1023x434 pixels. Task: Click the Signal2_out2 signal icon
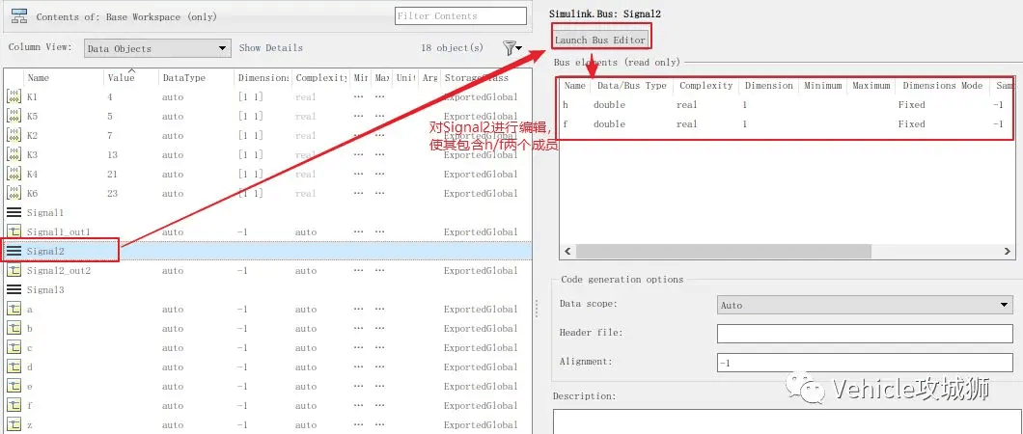[14, 270]
